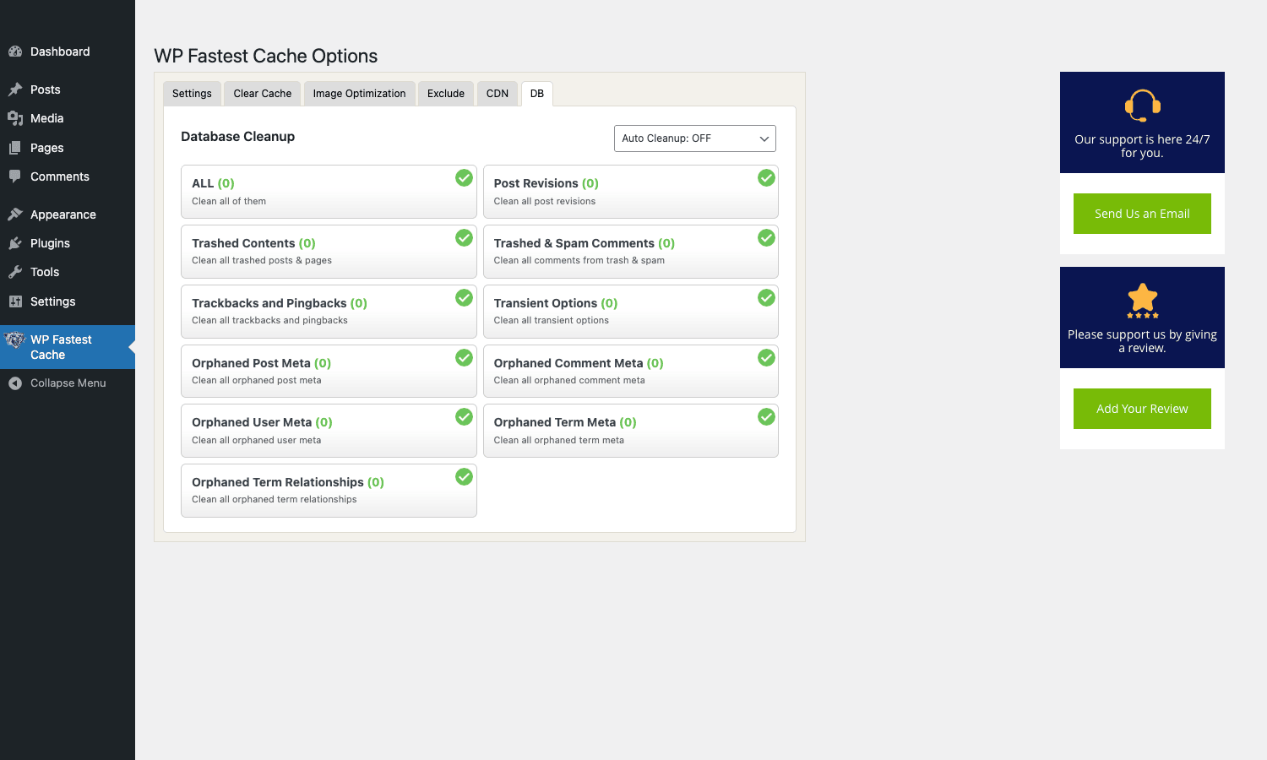Open the Auto Cleanup dropdown
Image resolution: width=1267 pixels, height=760 pixels.
coord(694,138)
